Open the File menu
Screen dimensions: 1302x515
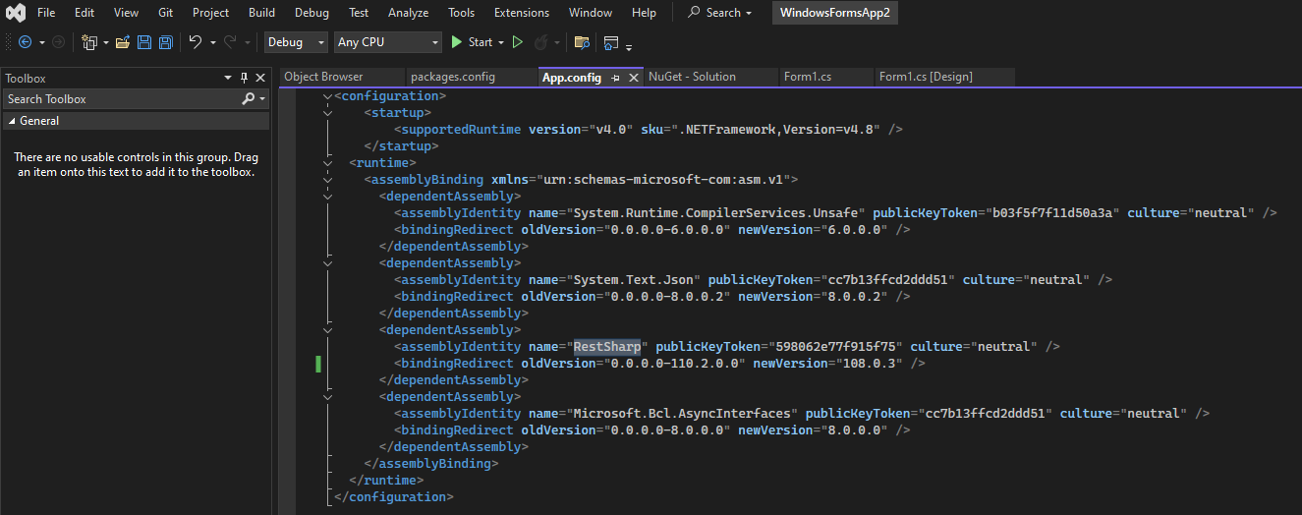pyautogui.click(x=46, y=13)
